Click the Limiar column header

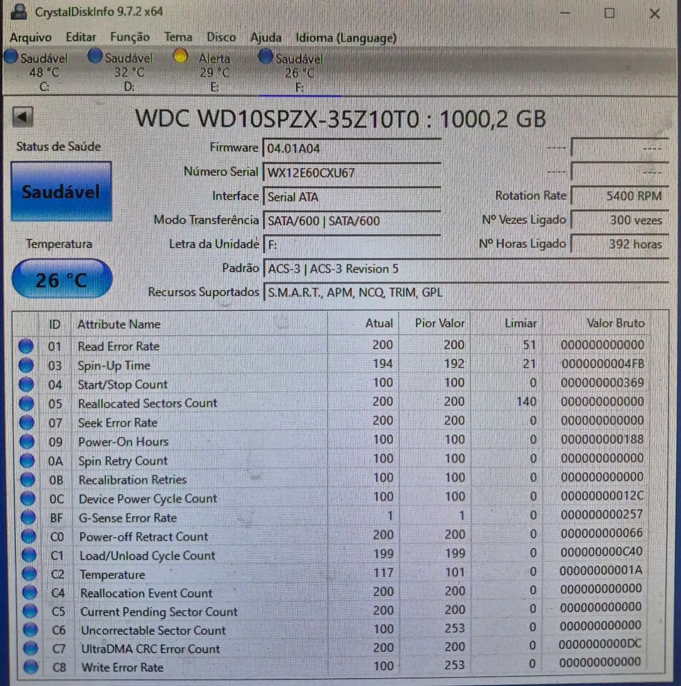[x=520, y=323]
